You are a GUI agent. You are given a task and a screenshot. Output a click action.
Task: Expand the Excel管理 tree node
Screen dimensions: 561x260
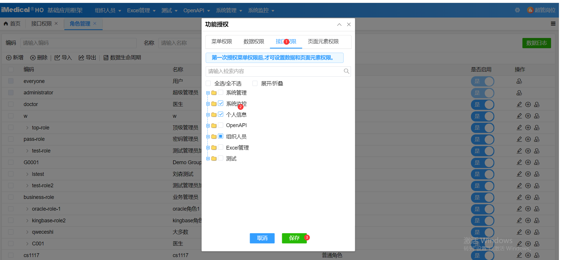tap(208, 148)
